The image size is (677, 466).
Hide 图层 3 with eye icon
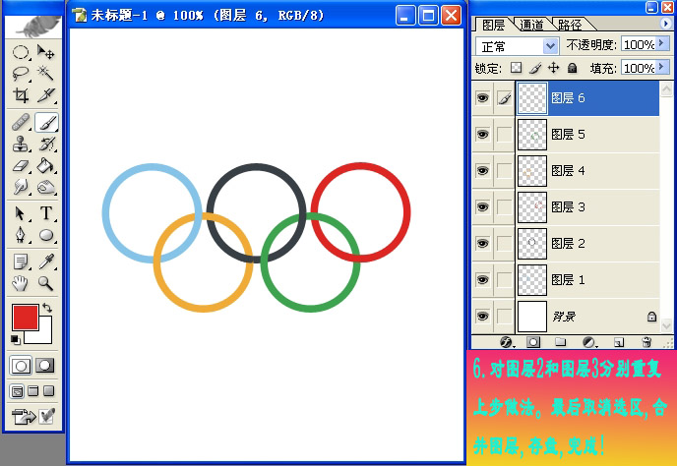click(483, 206)
